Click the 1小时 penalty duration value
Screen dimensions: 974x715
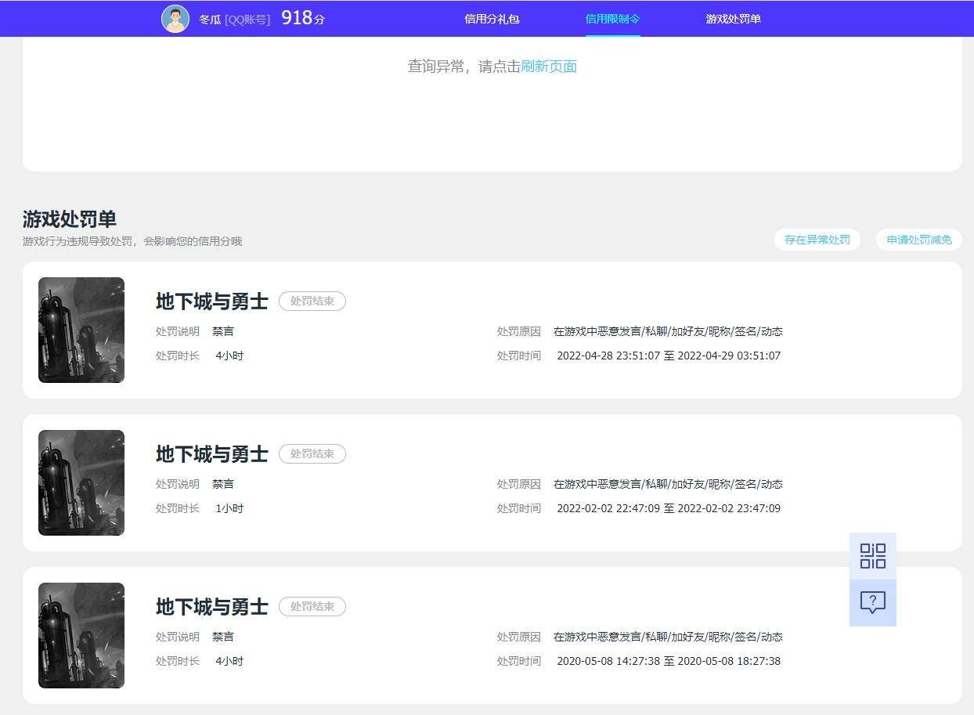click(x=229, y=508)
